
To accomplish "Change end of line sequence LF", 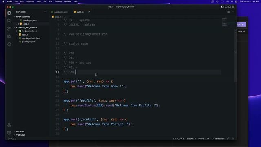I will 208,138.
